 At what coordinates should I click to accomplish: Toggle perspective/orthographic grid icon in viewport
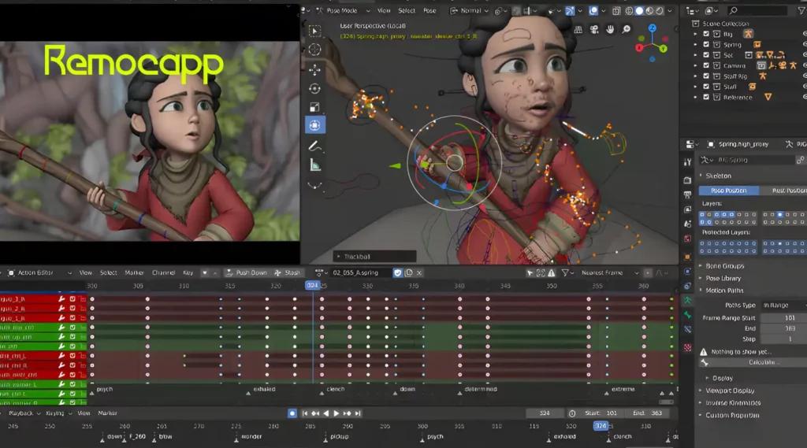point(578,30)
